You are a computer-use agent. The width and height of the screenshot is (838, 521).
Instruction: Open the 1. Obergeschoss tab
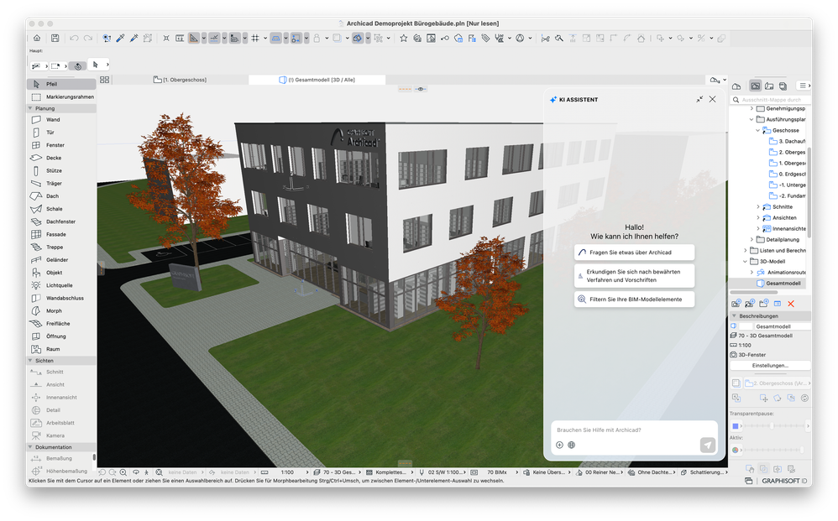180,80
